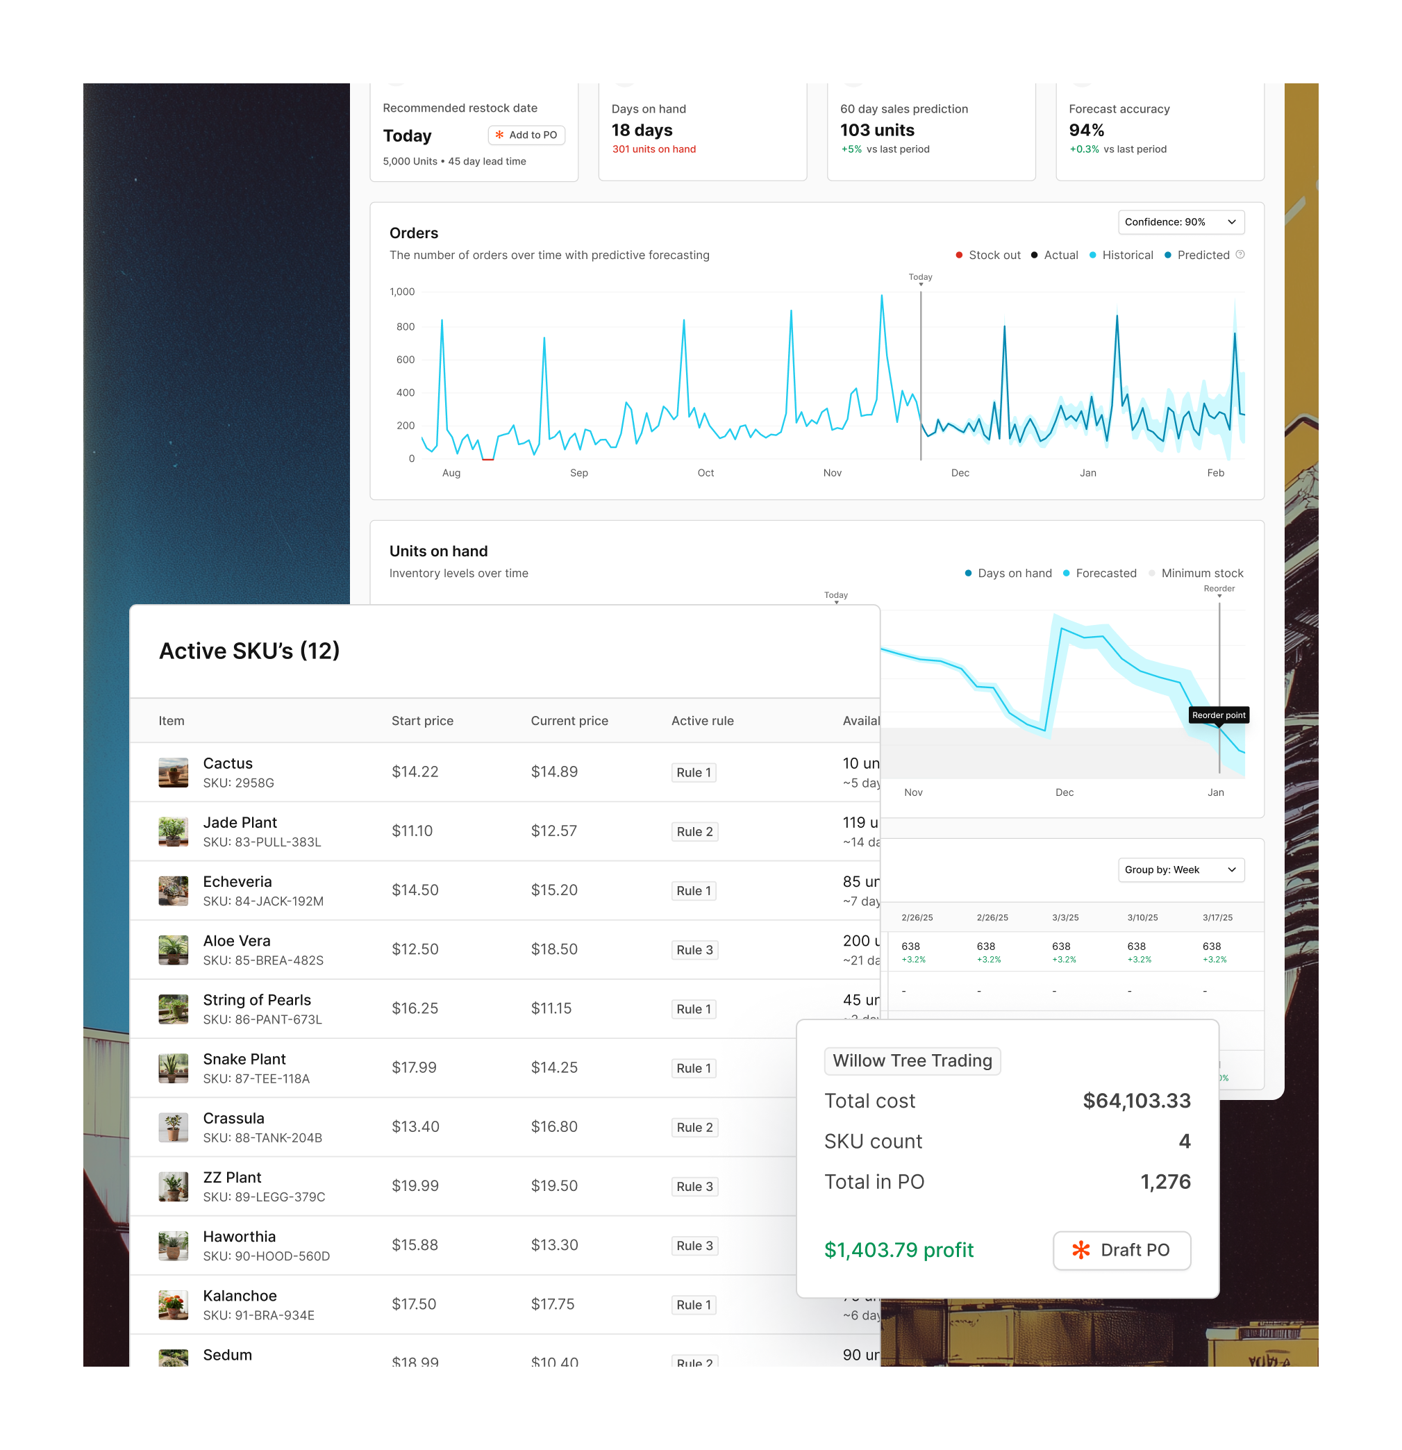Click the asterisk icon in Draft PO
1402x1450 pixels.
point(1081,1249)
